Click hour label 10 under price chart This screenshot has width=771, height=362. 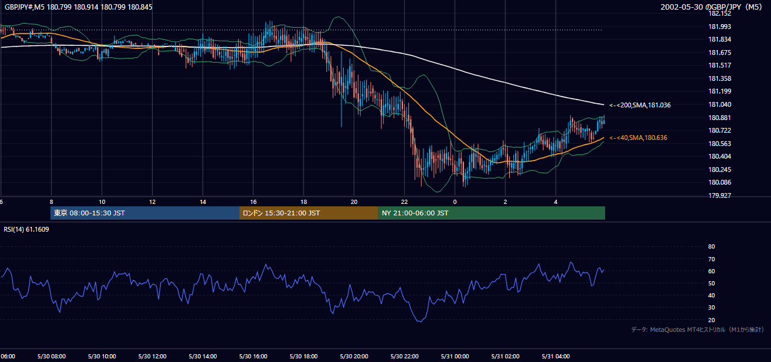(x=102, y=202)
